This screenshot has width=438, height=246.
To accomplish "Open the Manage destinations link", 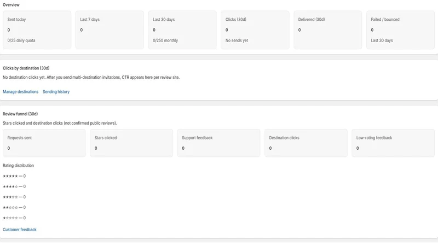I will pos(20,92).
